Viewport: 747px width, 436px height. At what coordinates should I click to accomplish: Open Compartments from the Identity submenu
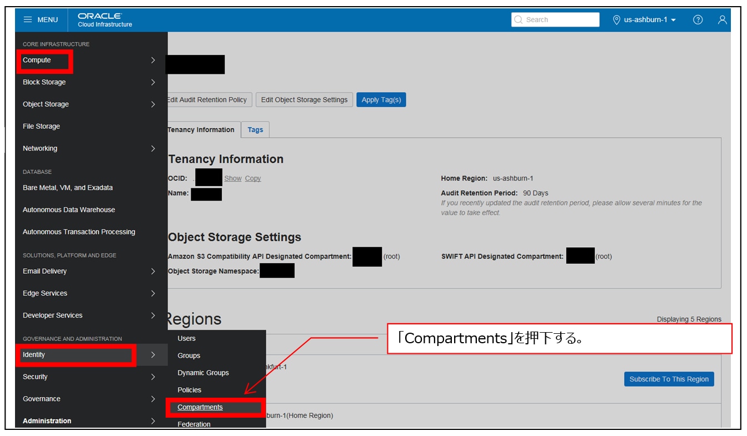[x=200, y=407]
